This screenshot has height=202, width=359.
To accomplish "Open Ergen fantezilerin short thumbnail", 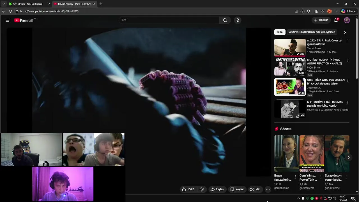I will point(286,154).
